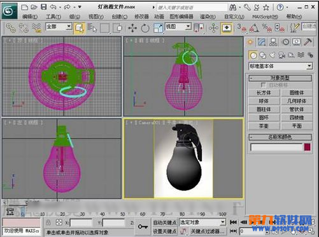Switch to Modify command panel tab
This screenshot has width=319, height=237.
262,42
